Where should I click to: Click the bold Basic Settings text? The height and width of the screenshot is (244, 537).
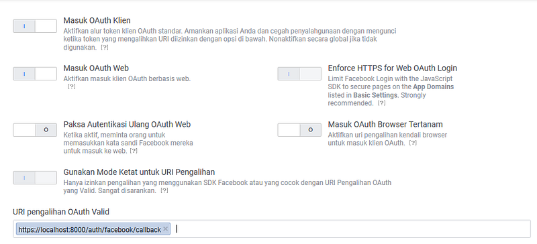click(375, 95)
